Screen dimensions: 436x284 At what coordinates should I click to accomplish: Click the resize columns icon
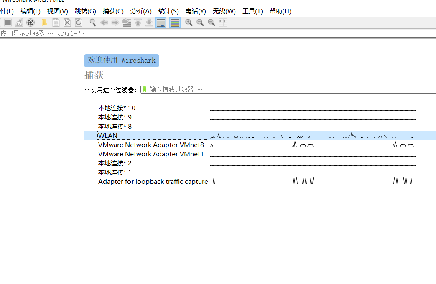[223, 23]
